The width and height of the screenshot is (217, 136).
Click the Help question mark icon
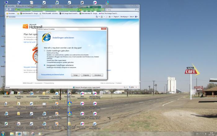(x=136, y=17)
